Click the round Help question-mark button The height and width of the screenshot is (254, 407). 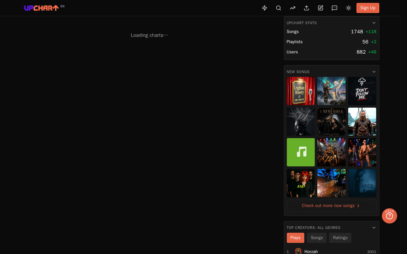(x=390, y=216)
